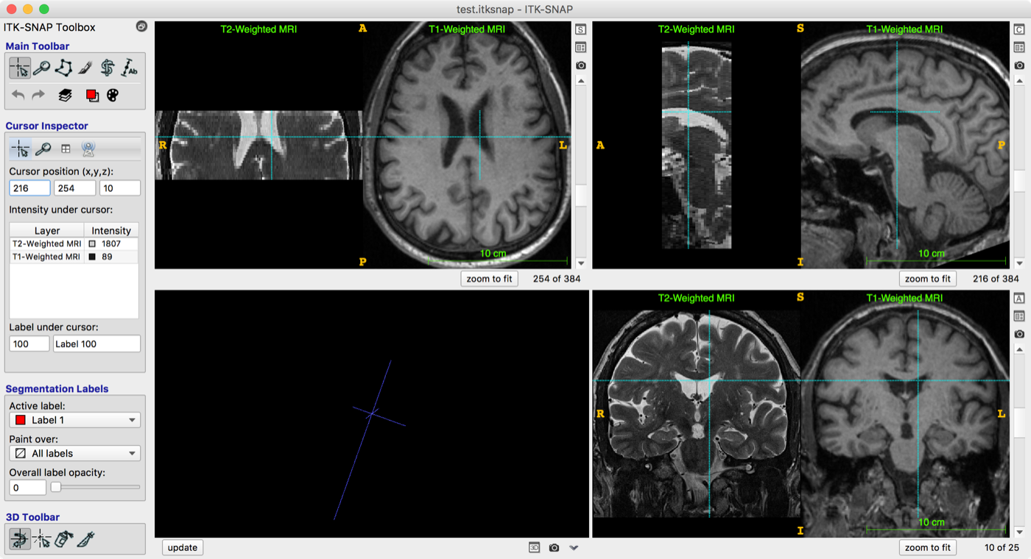Screen dimensions: 1031x559
Task: Select the 3D Spray Can tool
Action: (x=64, y=540)
